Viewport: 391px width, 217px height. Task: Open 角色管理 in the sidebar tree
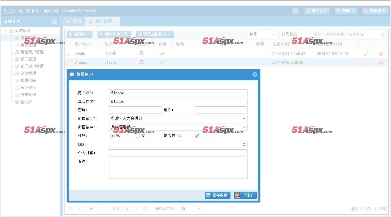[x=28, y=45]
